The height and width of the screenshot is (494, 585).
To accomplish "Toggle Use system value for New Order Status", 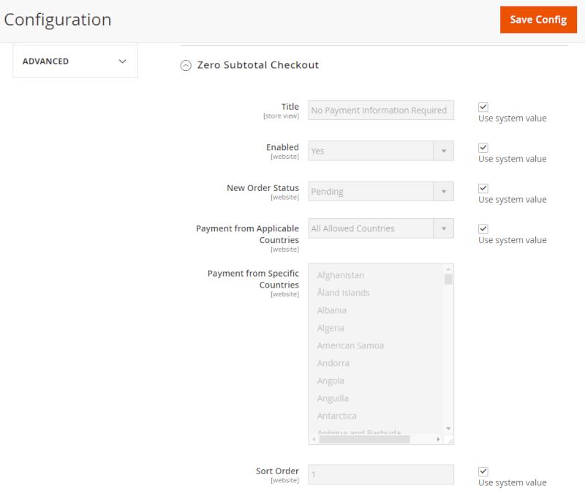I will [483, 187].
